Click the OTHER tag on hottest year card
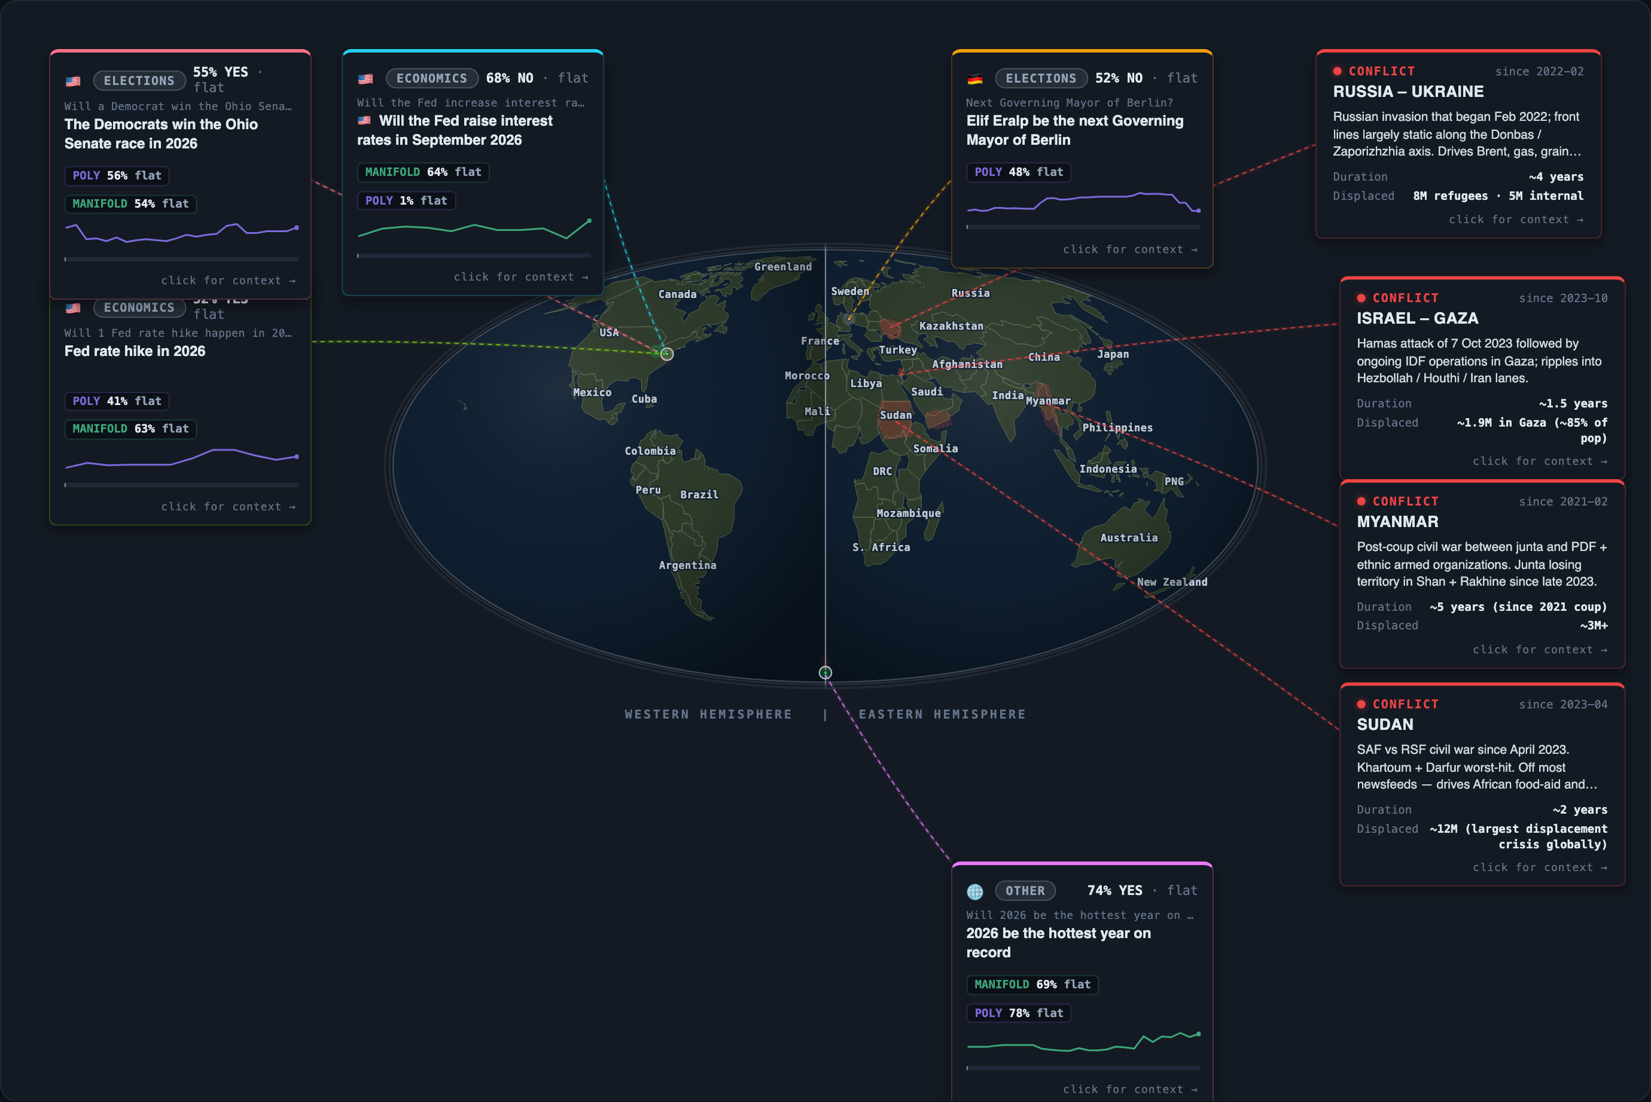 1025,890
